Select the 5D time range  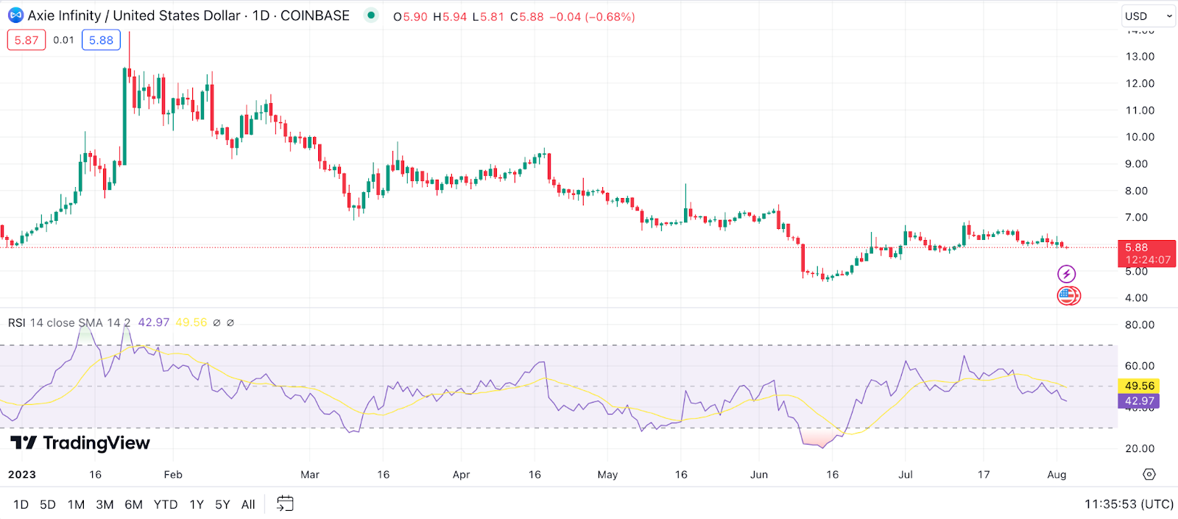click(x=48, y=504)
